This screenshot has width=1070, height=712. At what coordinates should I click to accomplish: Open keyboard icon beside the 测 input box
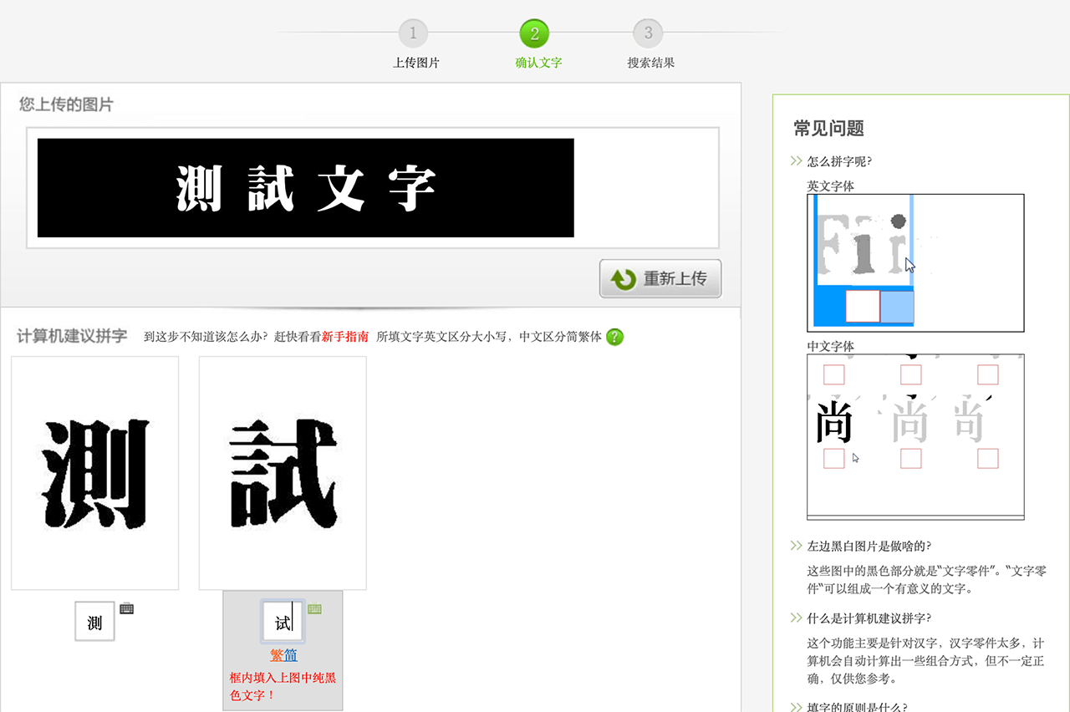coord(127,608)
